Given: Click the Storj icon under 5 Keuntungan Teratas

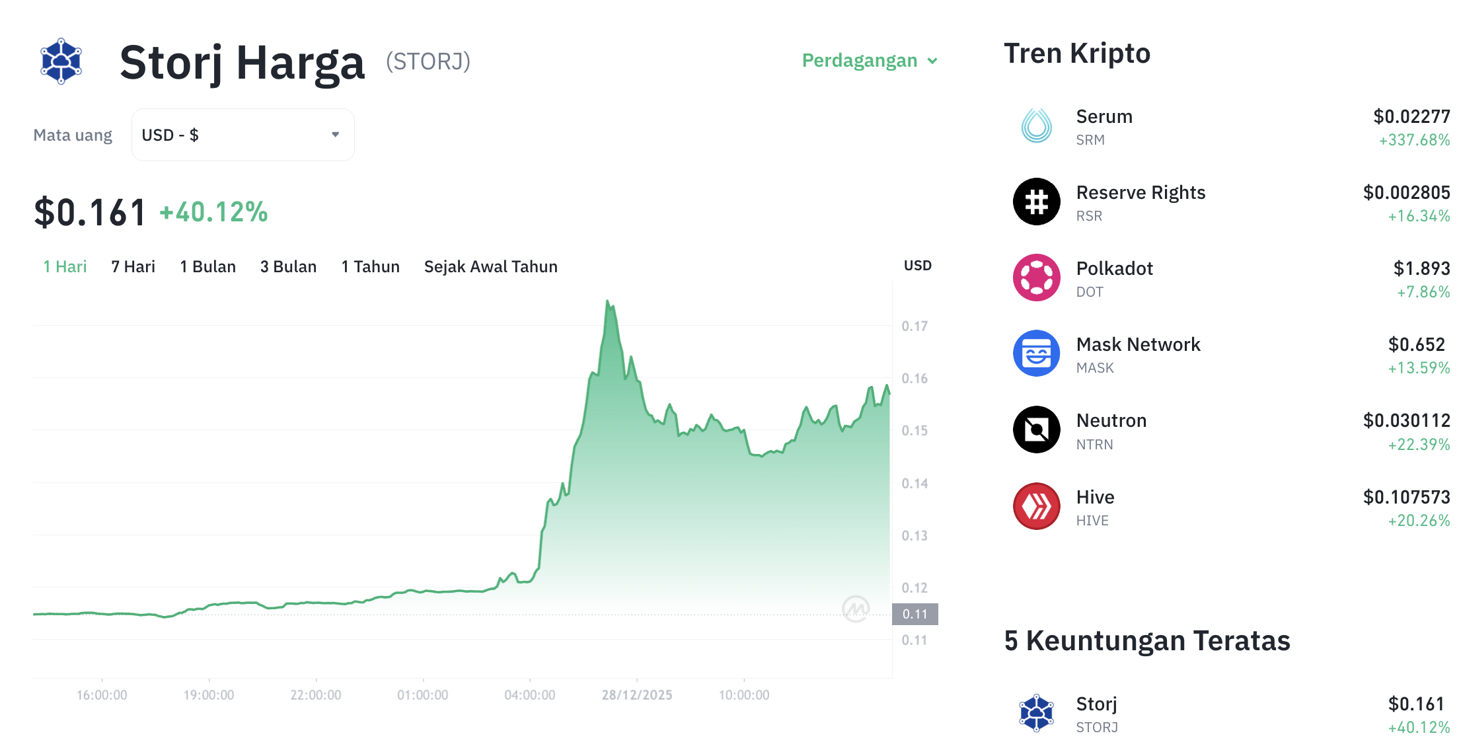Looking at the screenshot, I should [x=1036, y=712].
